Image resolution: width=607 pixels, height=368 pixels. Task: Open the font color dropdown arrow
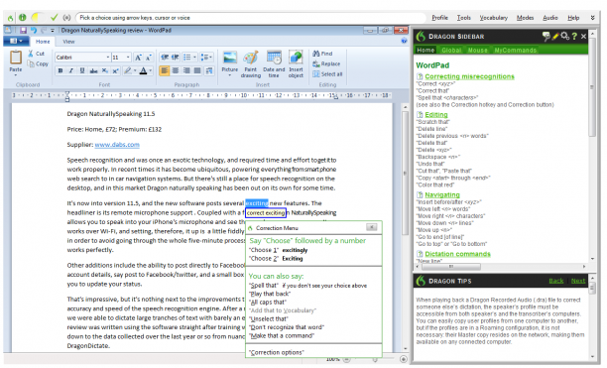click(151, 70)
